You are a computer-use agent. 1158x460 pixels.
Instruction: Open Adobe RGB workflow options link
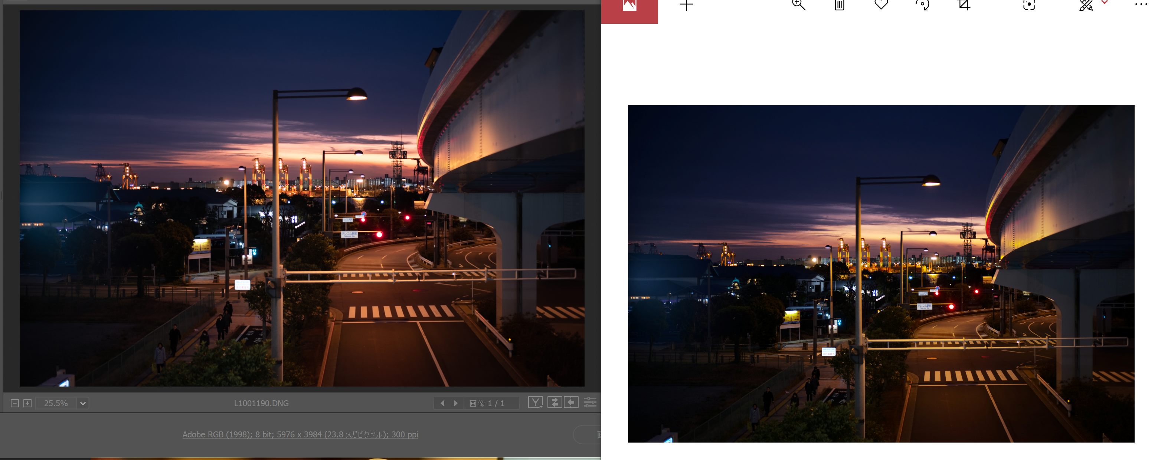pyautogui.click(x=300, y=434)
